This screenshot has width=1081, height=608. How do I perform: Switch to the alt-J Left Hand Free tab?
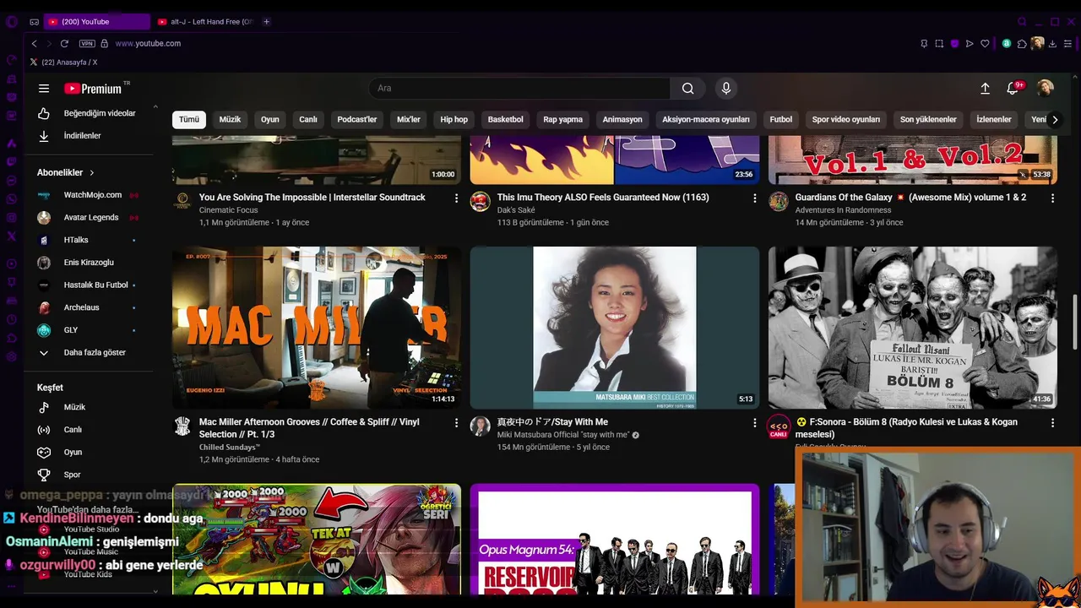205,21
